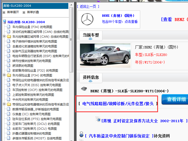Click the tree panel vertical scrollbar thumb
This screenshot has width=188, height=141.
click(71, 40)
